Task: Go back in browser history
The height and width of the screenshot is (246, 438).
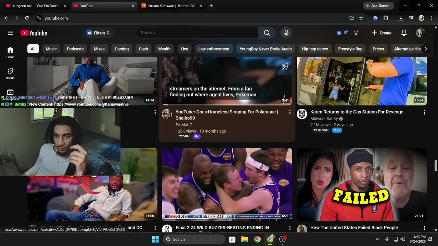Action: (x=6, y=18)
